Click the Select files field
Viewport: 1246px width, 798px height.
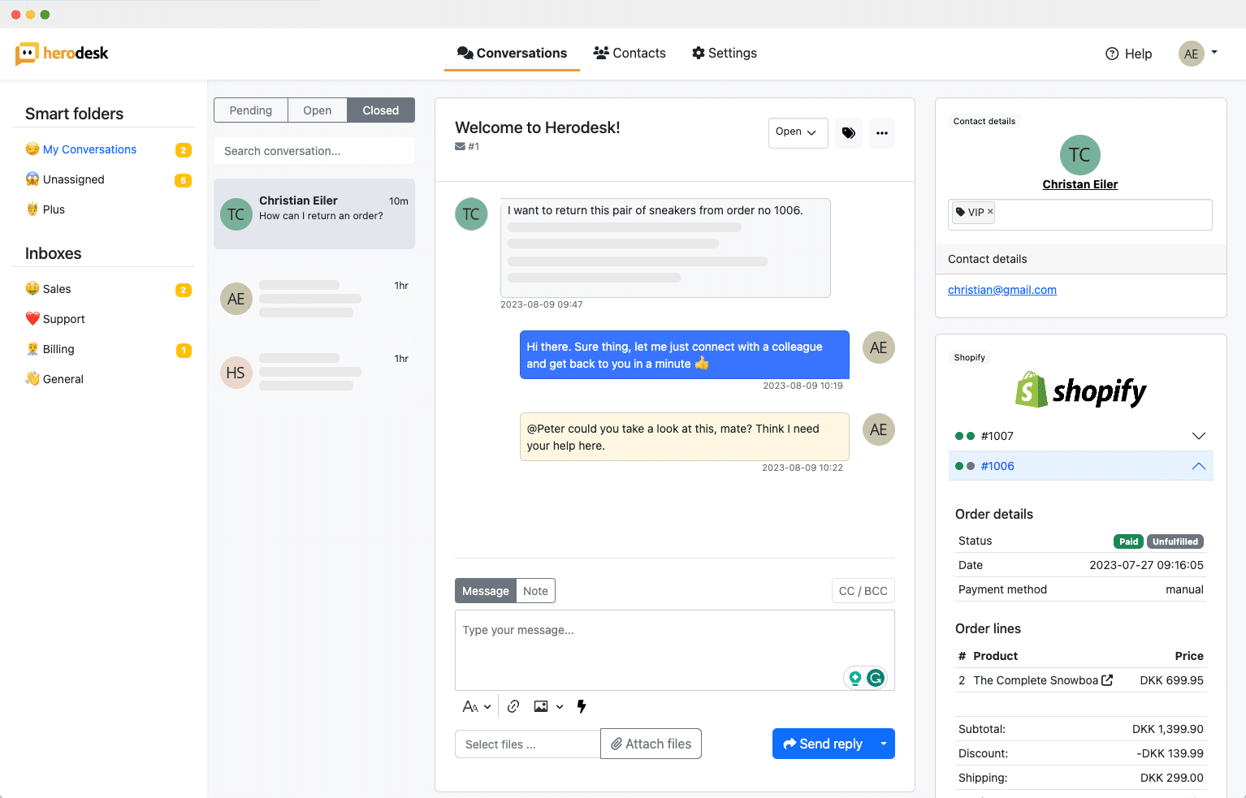[x=528, y=744]
